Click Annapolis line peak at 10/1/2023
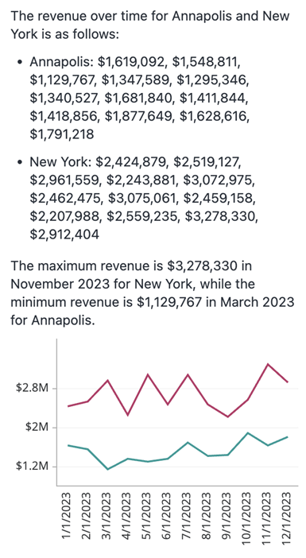This screenshot has height=558, width=306. click(x=247, y=432)
